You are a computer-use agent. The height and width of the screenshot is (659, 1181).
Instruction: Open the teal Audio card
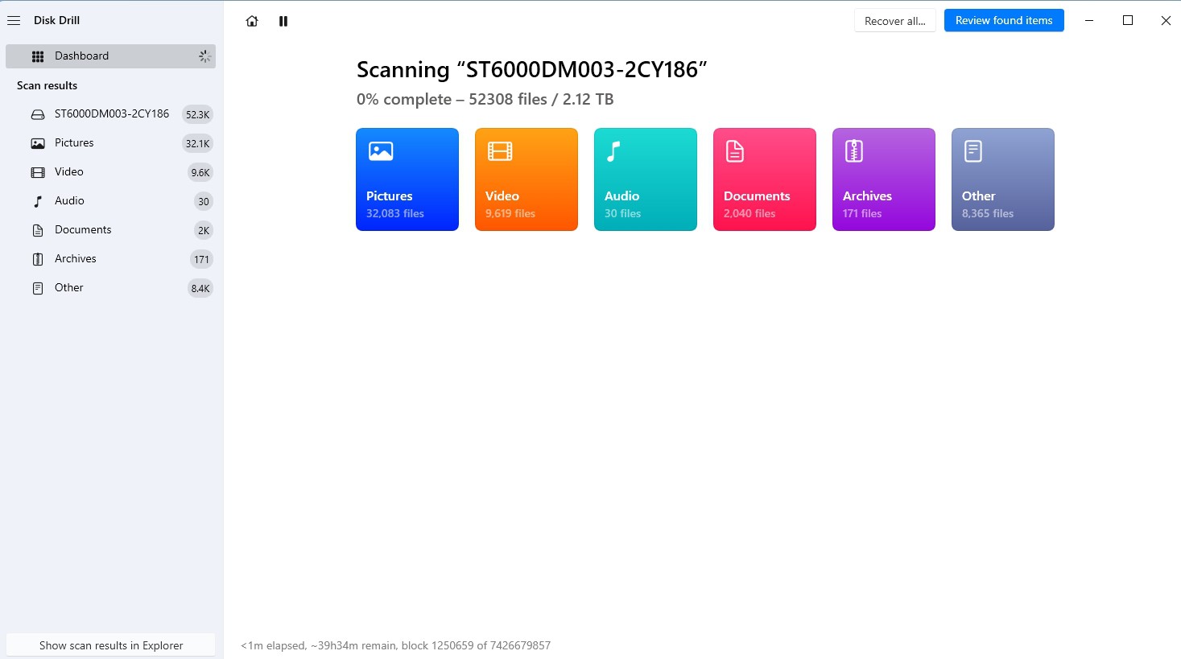(646, 179)
